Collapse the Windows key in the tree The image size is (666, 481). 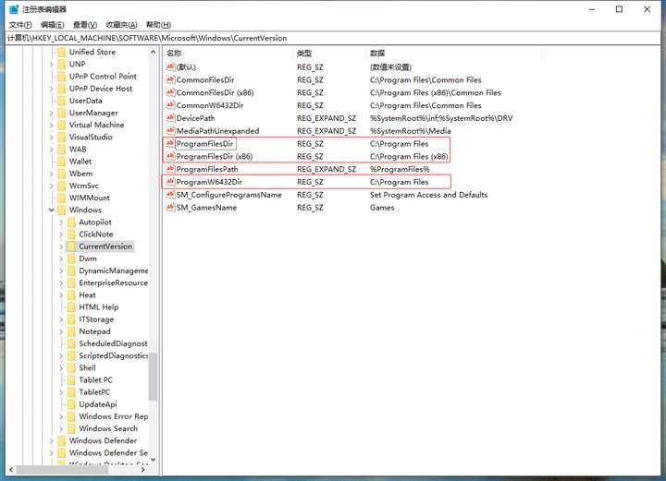(x=52, y=210)
